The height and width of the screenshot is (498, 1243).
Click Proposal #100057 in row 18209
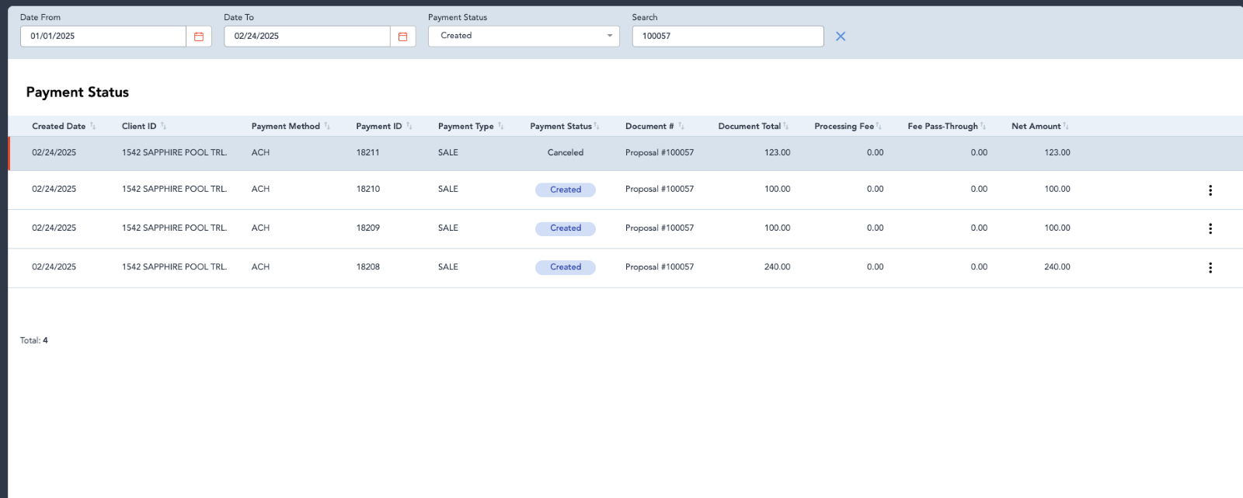(x=660, y=228)
